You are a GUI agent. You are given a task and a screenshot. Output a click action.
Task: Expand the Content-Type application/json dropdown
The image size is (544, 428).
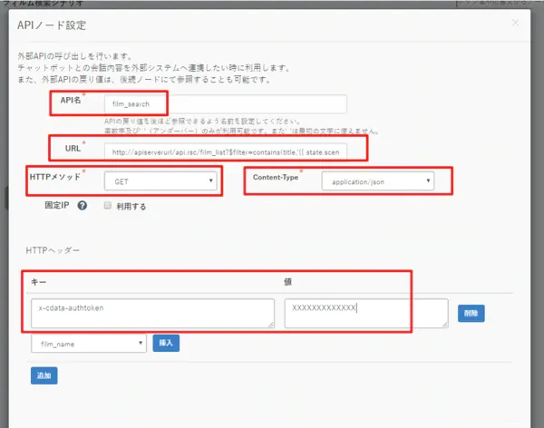[x=377, y=181]
